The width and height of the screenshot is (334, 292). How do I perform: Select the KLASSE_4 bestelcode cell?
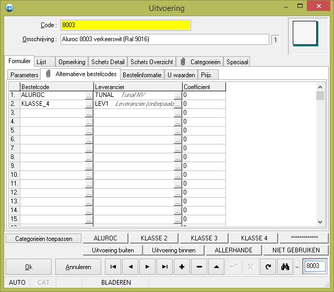[x=53, y=104]
